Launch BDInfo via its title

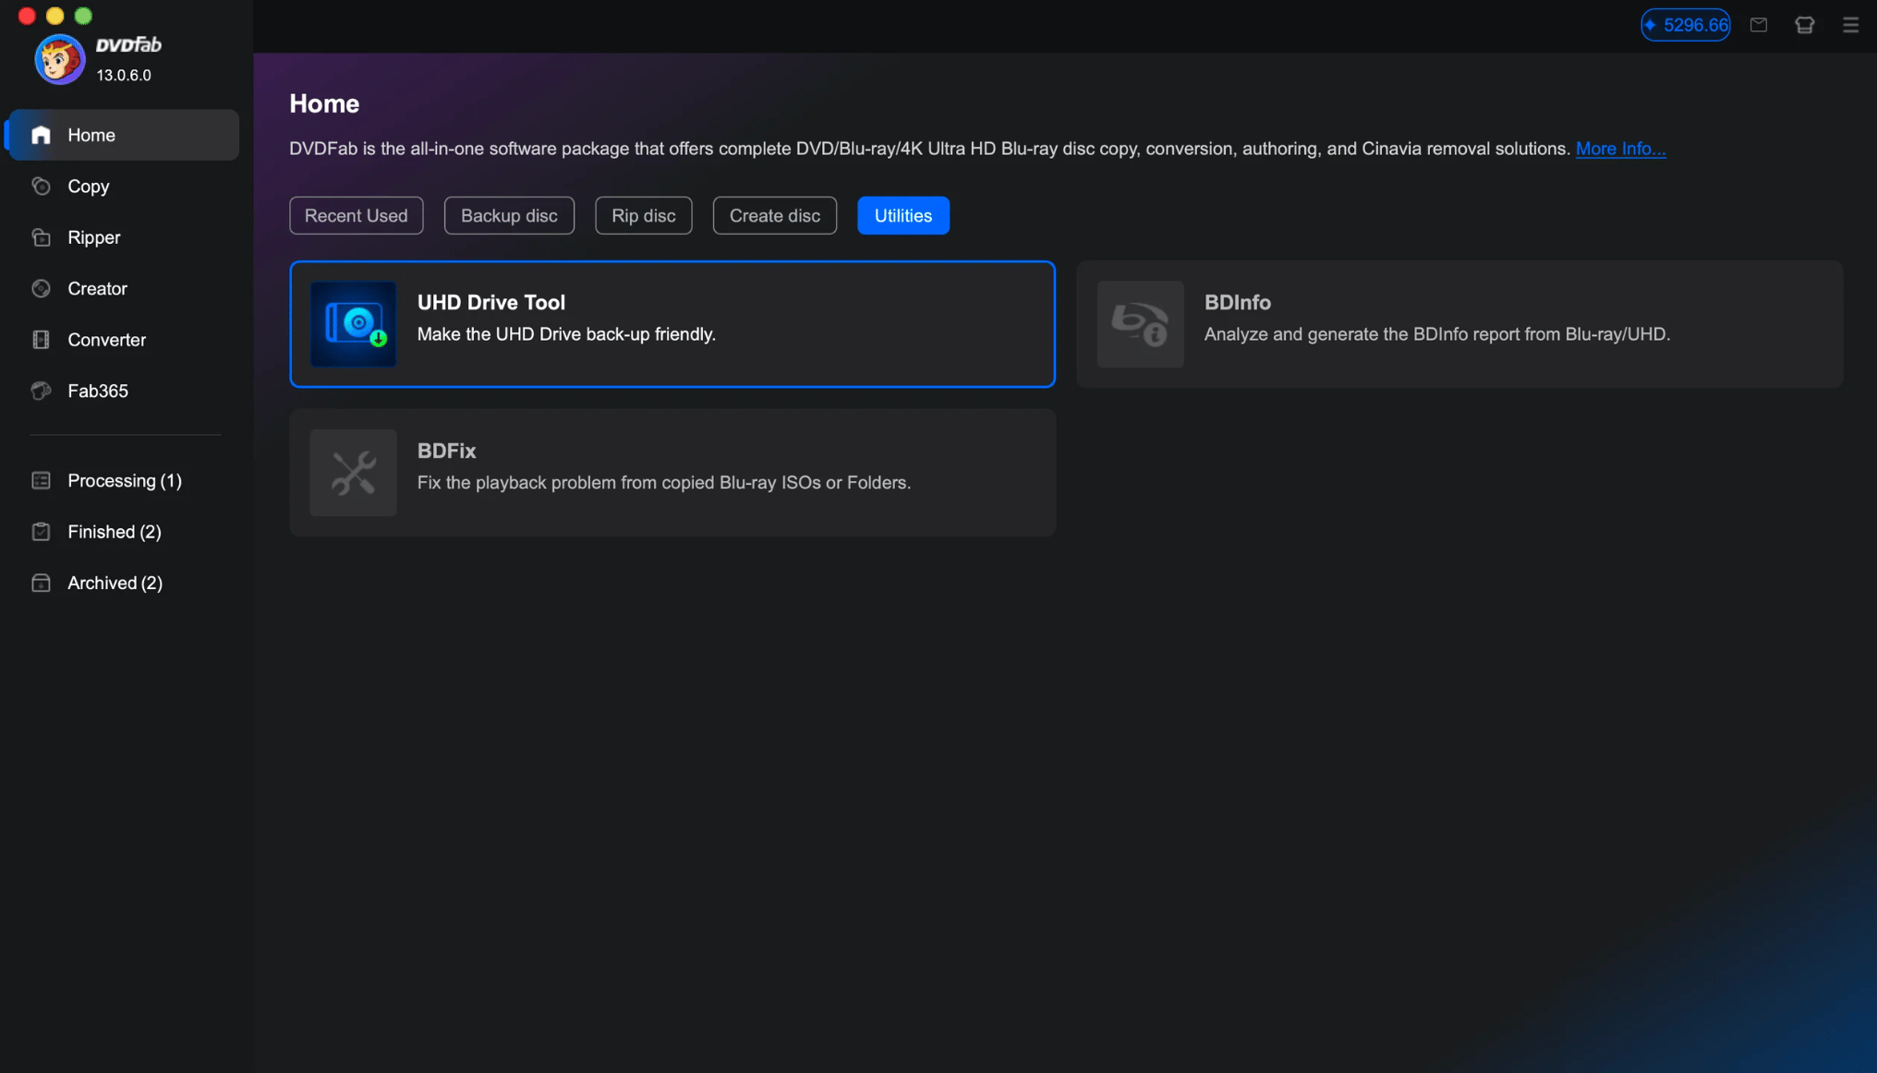pos(1238,302)
